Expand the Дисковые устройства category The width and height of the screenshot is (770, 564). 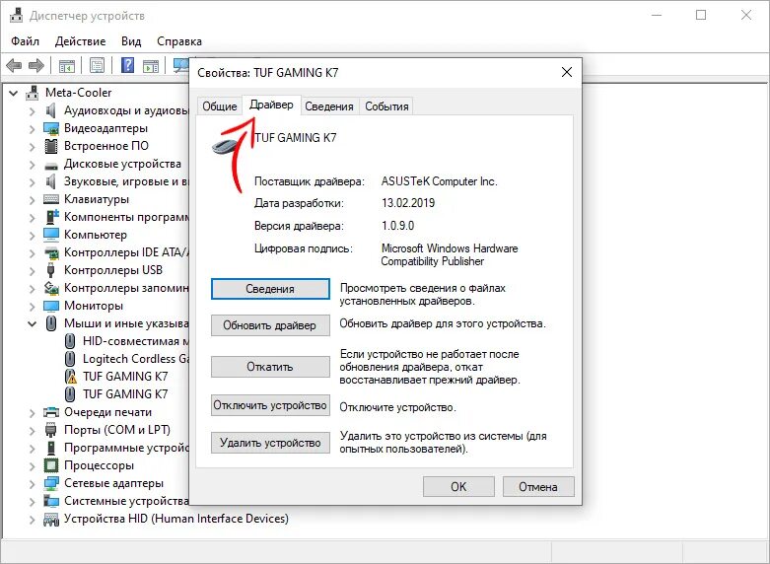coord(33,164)
